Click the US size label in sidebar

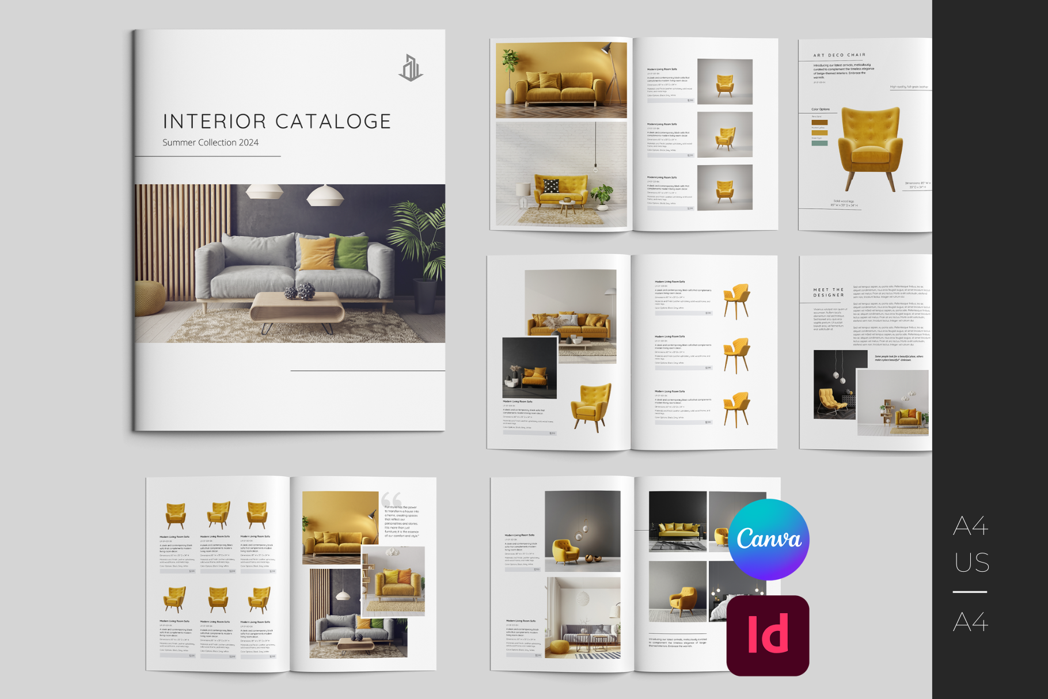click(971, 563)
